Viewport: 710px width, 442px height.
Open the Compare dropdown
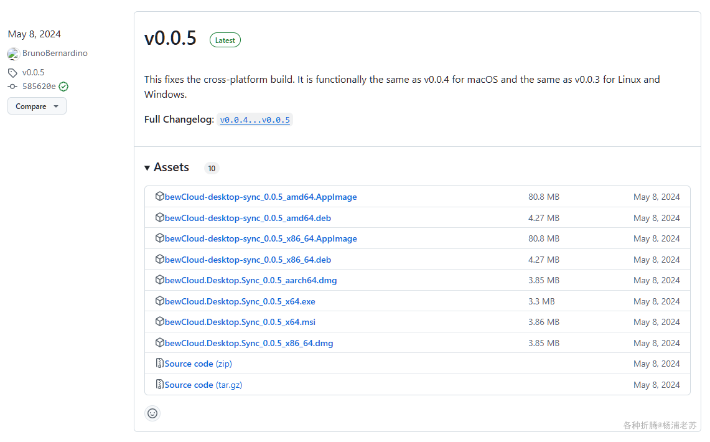[x=37, y=106]
